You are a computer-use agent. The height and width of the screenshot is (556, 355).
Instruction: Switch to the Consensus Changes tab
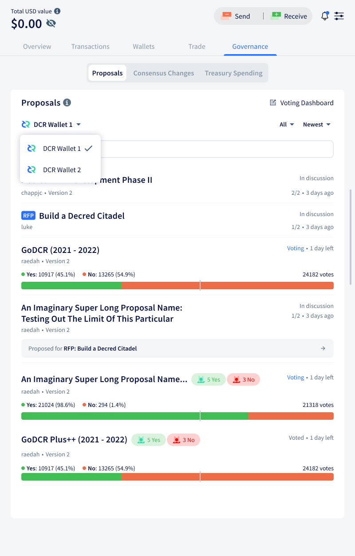coord(163,73)
